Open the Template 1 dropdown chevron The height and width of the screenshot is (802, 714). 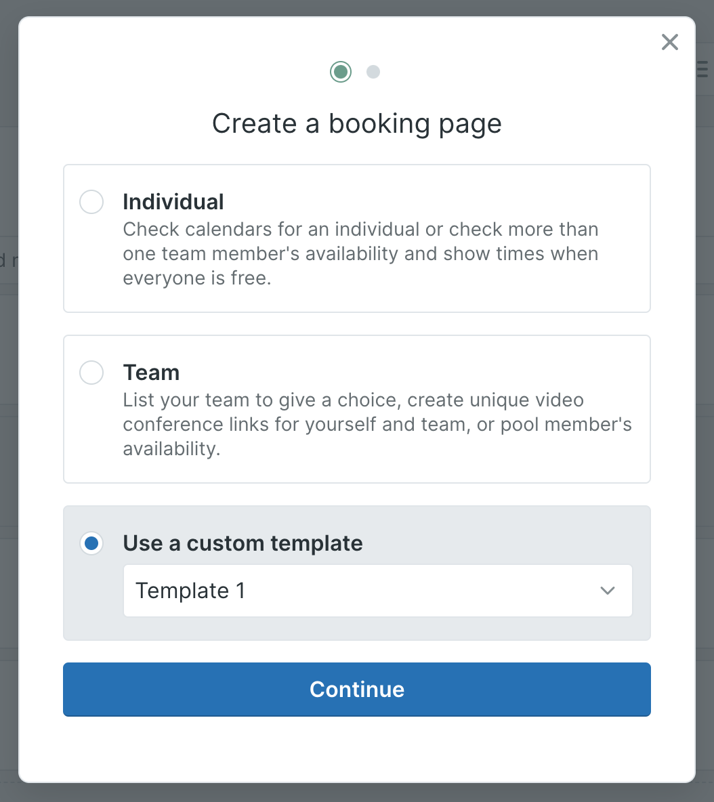(x=608, y=591)
